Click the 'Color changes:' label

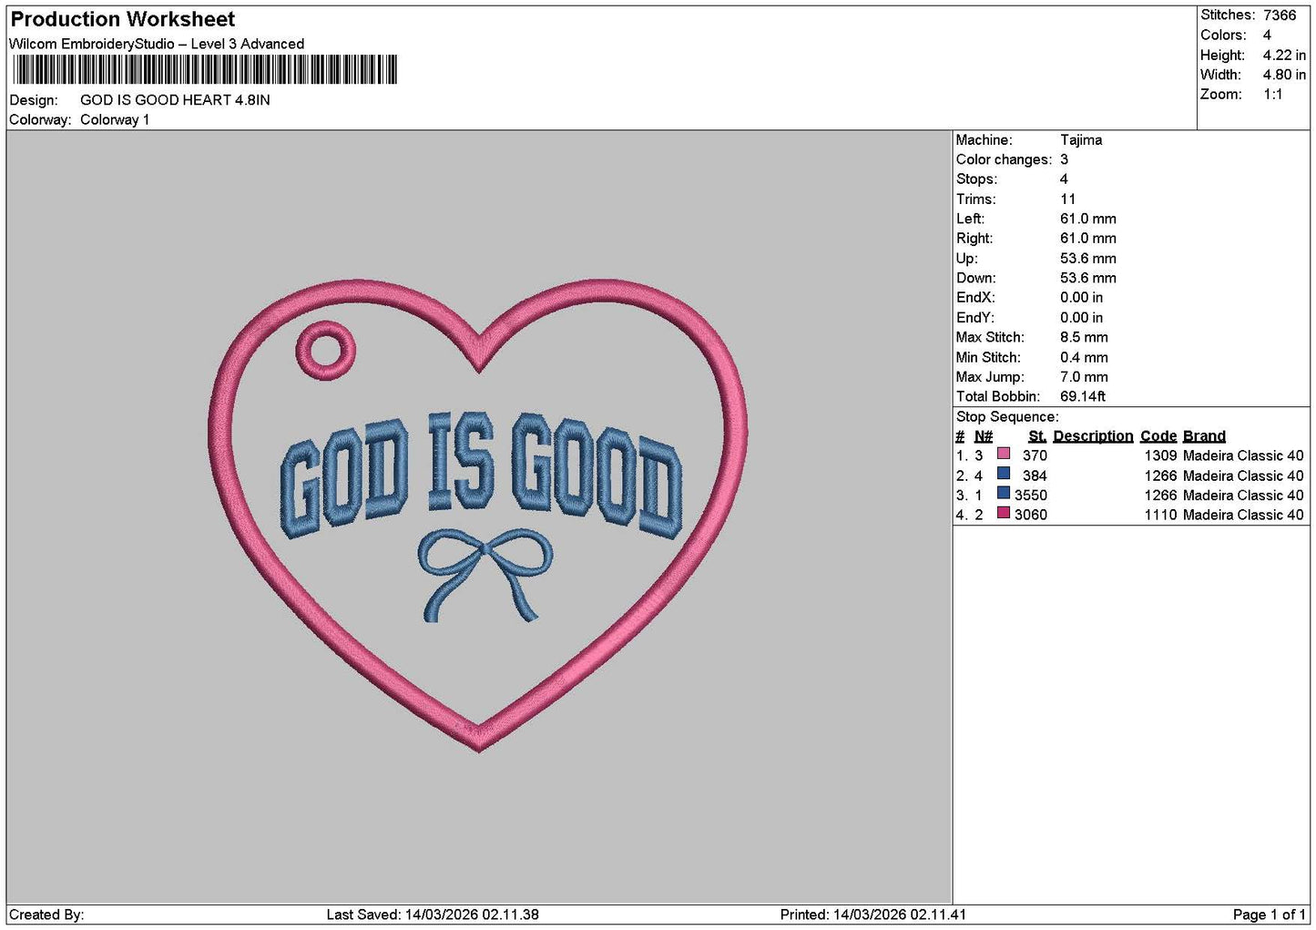[1004, 160]
